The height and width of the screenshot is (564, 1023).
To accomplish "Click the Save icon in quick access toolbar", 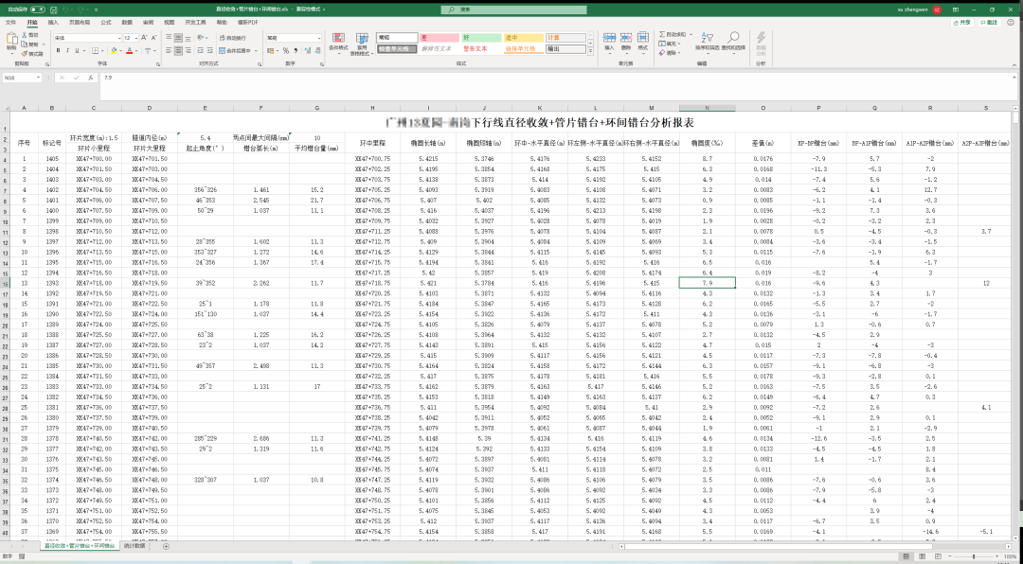I will point(53,10).
